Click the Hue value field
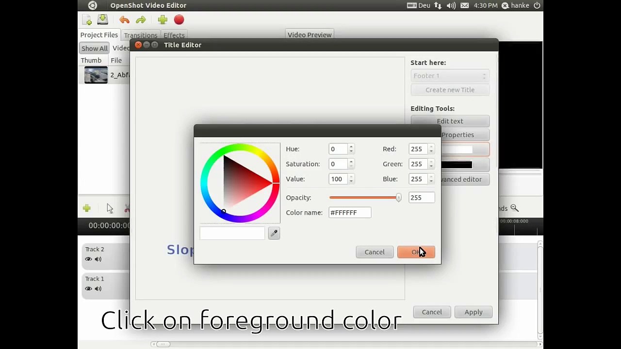This screenshot has height=349, width=621. point(339,149)
